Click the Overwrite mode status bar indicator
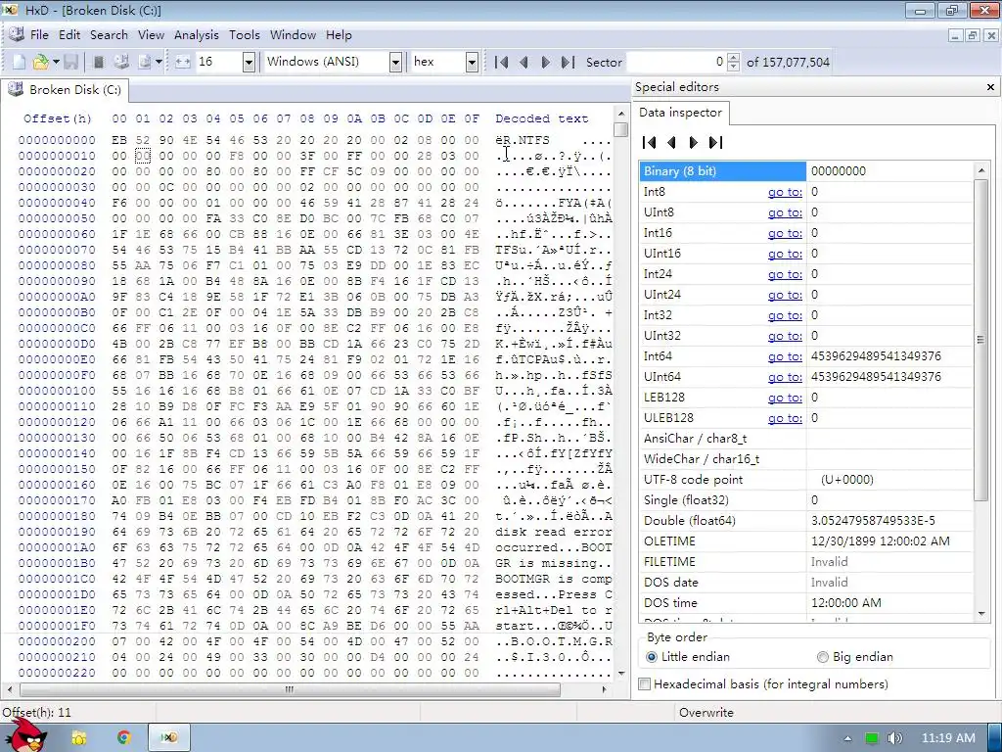The image size is (1002, 752). pyautogui.click(x=706, y=713)
